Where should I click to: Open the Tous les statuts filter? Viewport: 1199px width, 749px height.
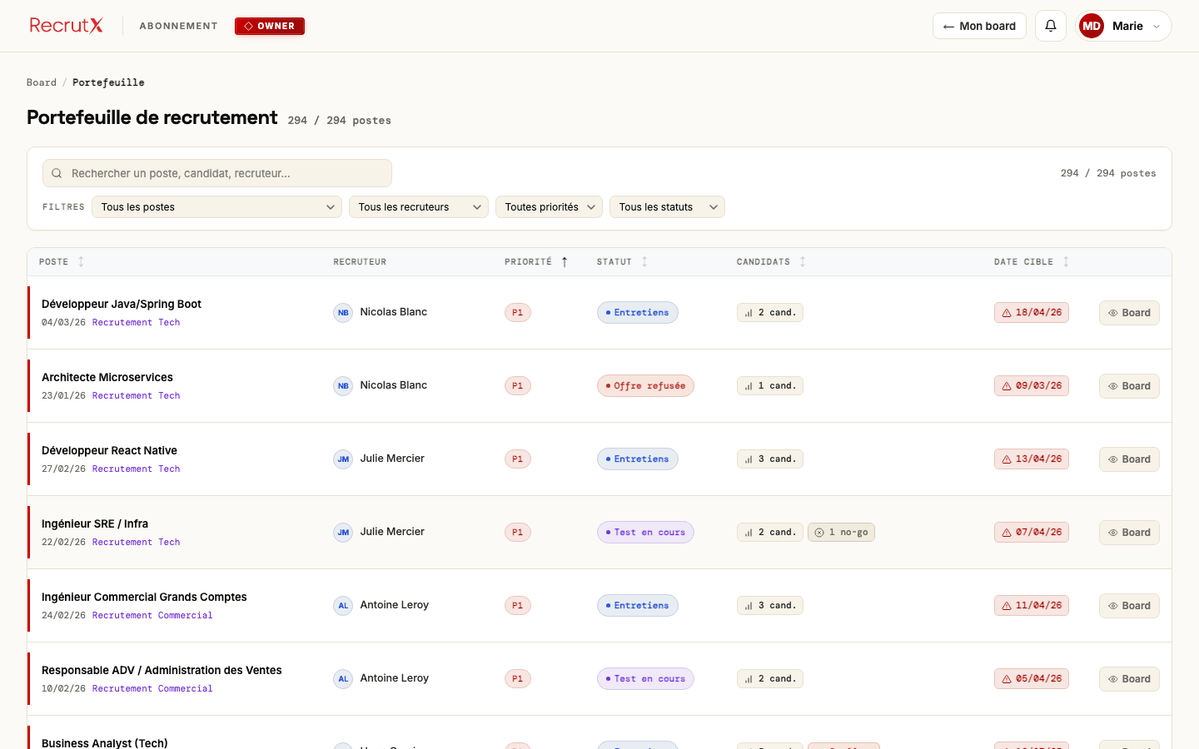(x=667, y=207)
